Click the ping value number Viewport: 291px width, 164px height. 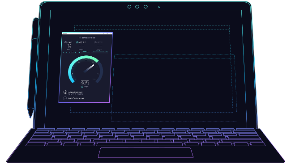click(x=69, y=46)
